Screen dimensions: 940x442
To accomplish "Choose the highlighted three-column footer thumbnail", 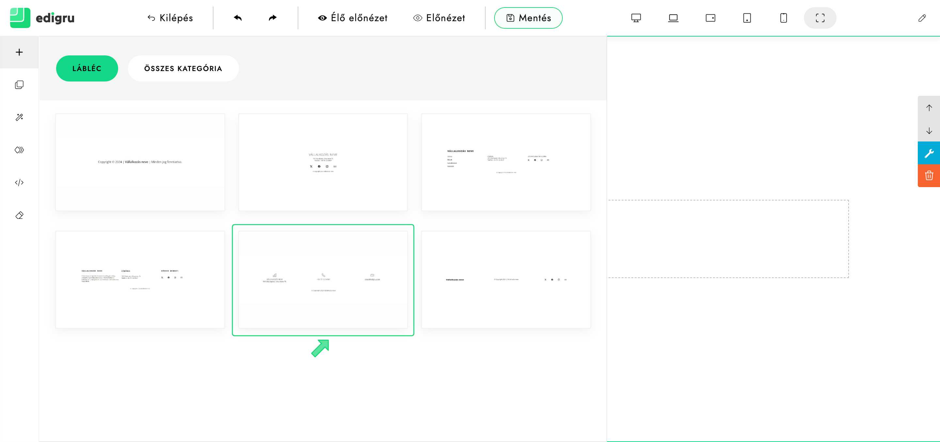I will click(x=323, y=279).
